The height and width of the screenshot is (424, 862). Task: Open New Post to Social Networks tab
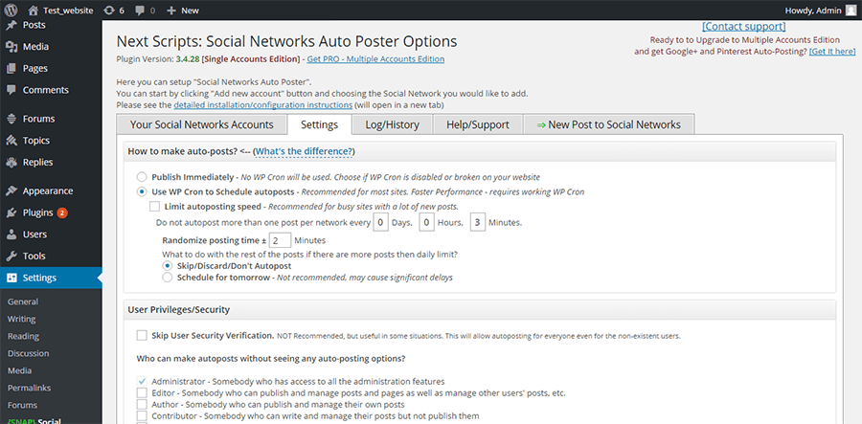click(x=608, y=124)
